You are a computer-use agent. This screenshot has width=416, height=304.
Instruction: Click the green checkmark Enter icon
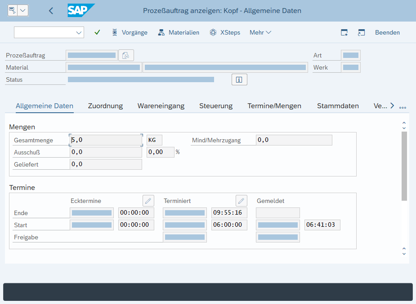pos(97,32)
